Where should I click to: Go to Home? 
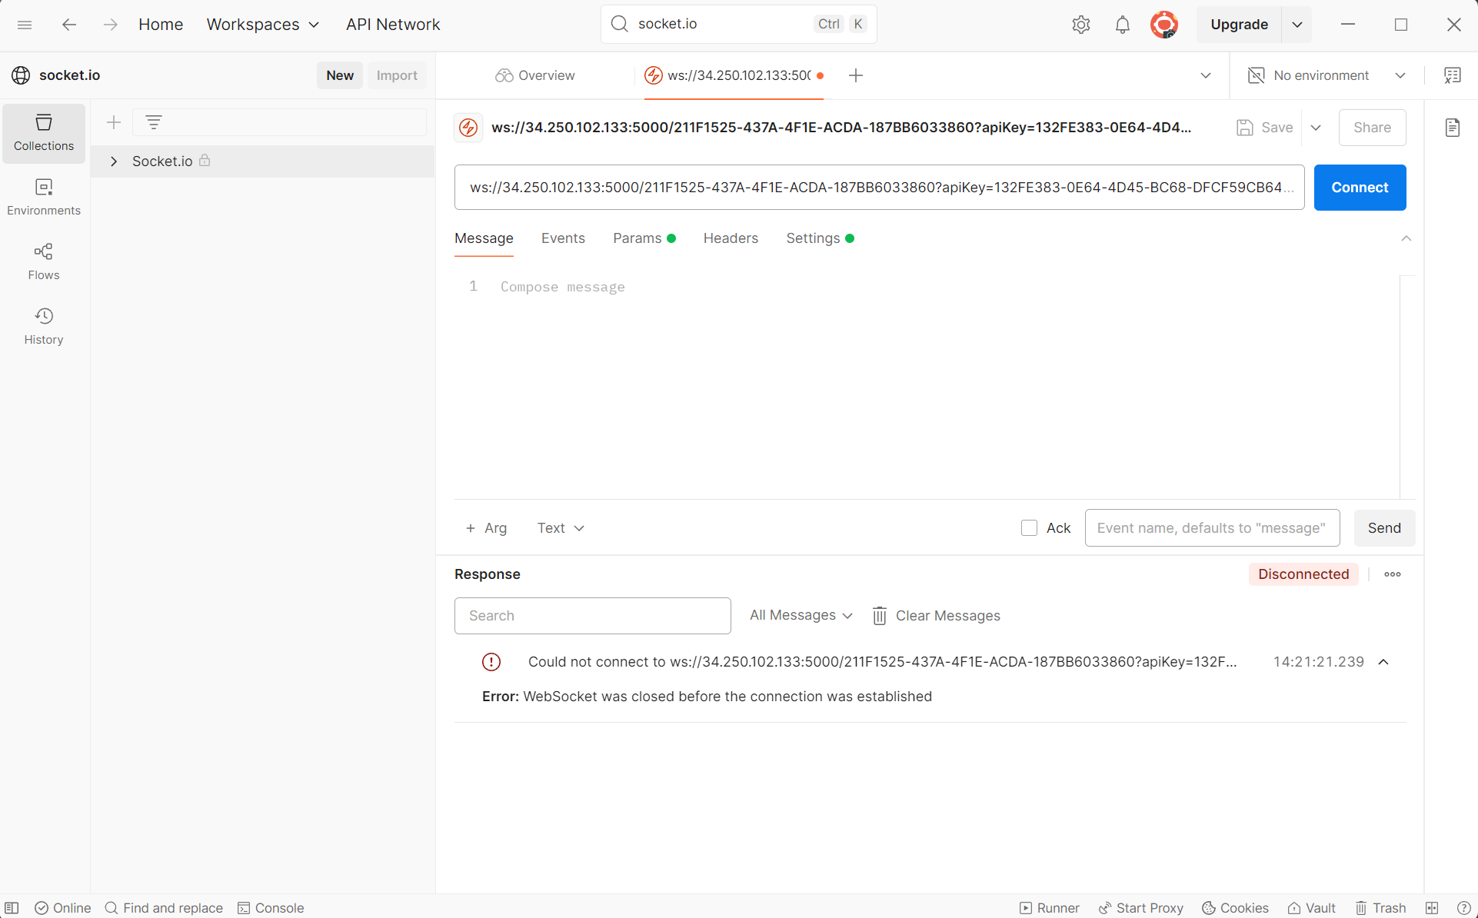(x=161, y=25)
